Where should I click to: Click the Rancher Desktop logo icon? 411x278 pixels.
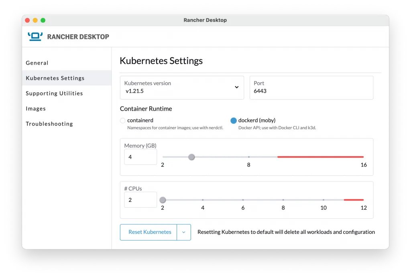pyautogui.click(x=35, y=37)
